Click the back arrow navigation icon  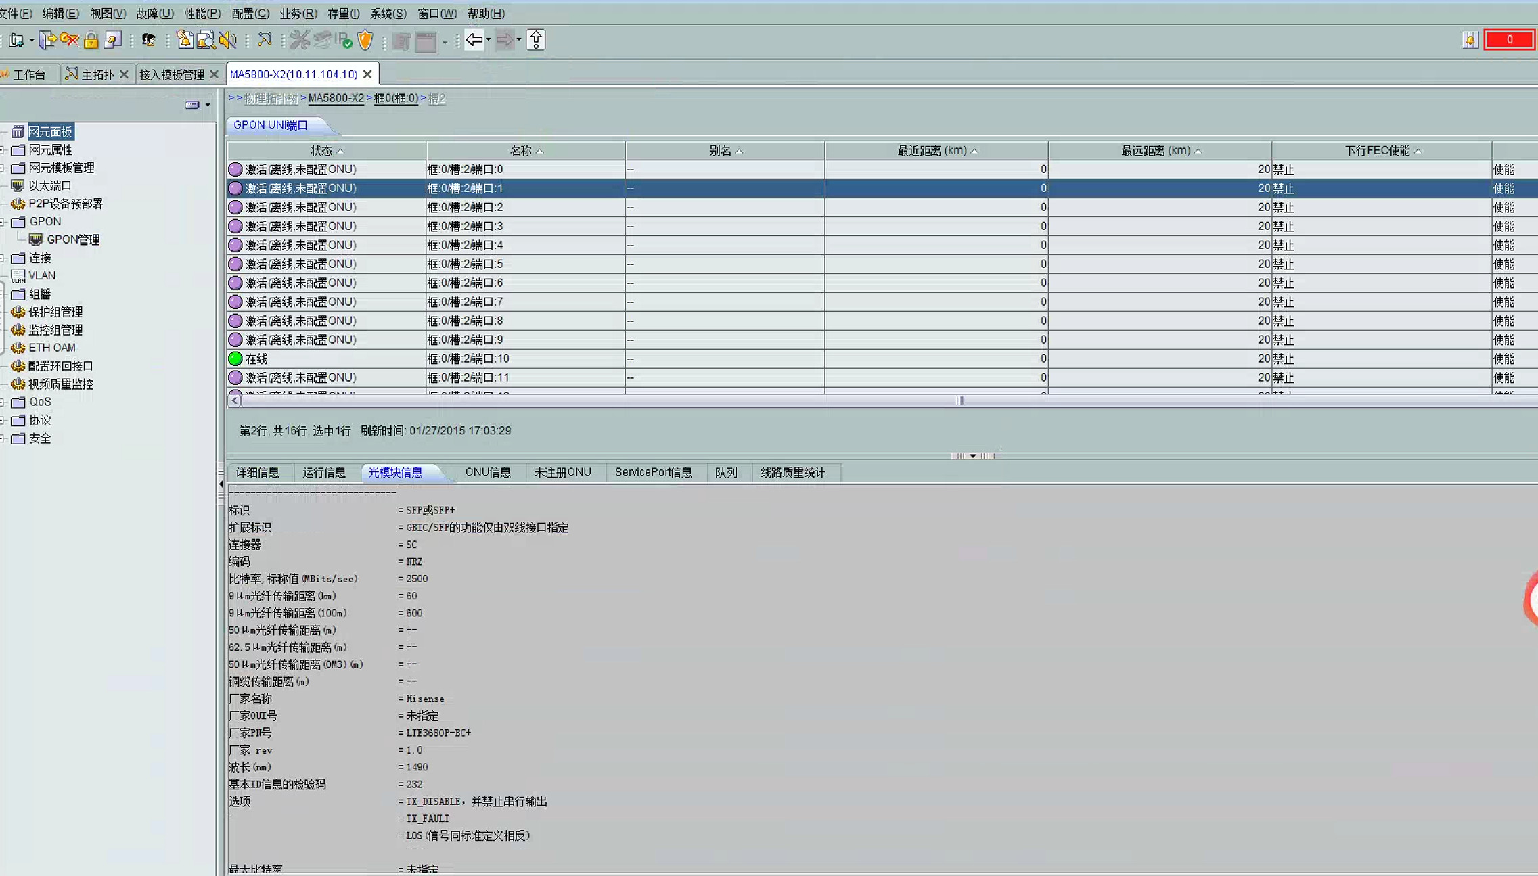point(474,41)
